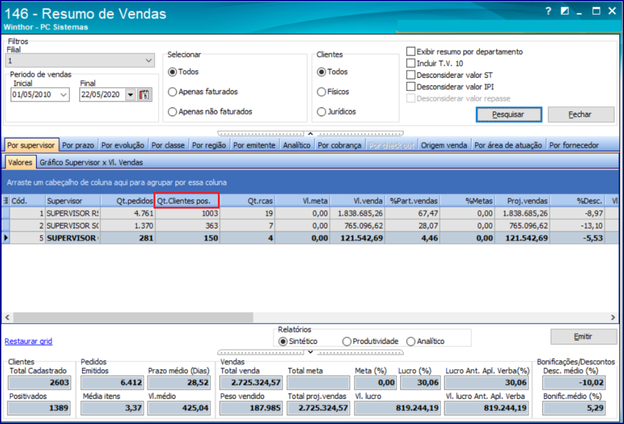Click the current row indicator arrow
624x424 pixels.
pos(6,238)
